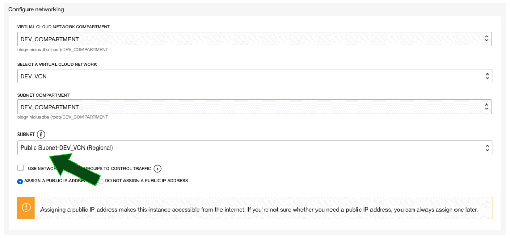This screenshot has width=510, height=238.
Task: Click the 'VIRTUAL CLOUD NETWORK COMPARTMENT' field label
Action: pos(63,27)
